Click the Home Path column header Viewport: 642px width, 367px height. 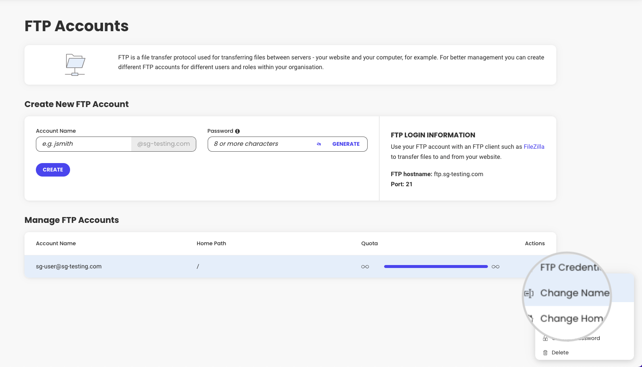tap(211, 244)
